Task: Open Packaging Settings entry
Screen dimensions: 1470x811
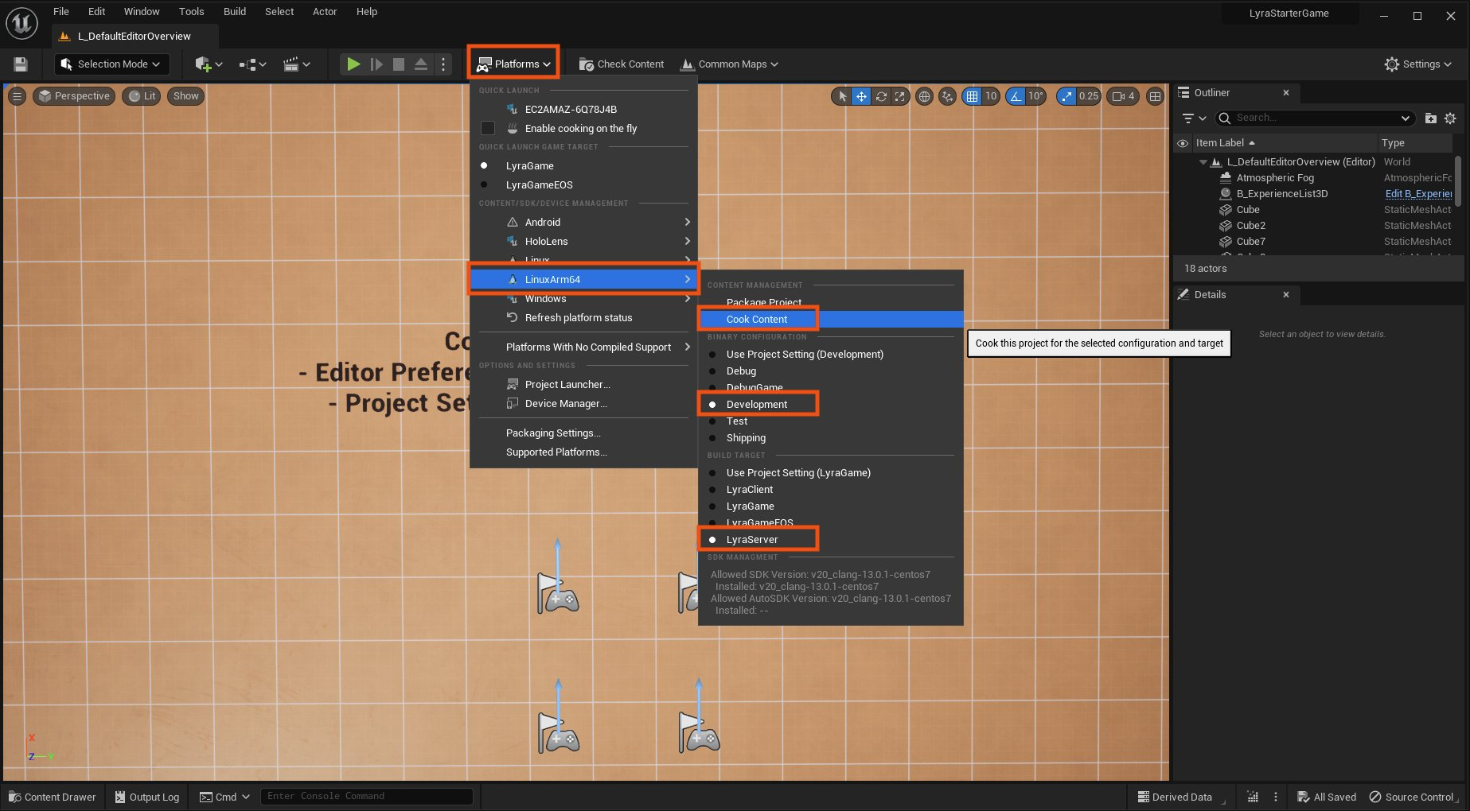Action: point(583,433)
